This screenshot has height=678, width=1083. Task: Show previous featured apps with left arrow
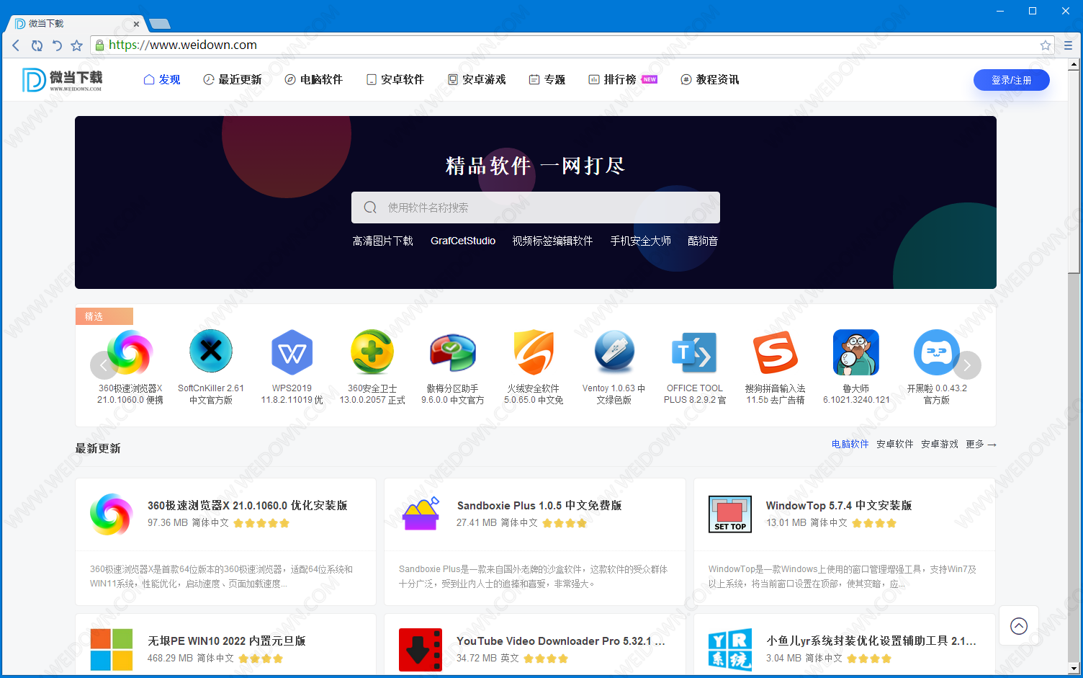[x=104, y=365]
